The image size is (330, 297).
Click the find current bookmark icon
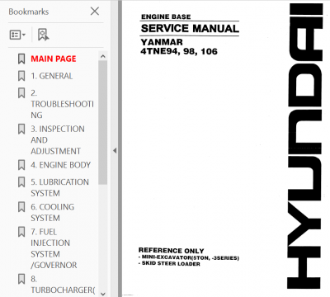coord(43,35)
